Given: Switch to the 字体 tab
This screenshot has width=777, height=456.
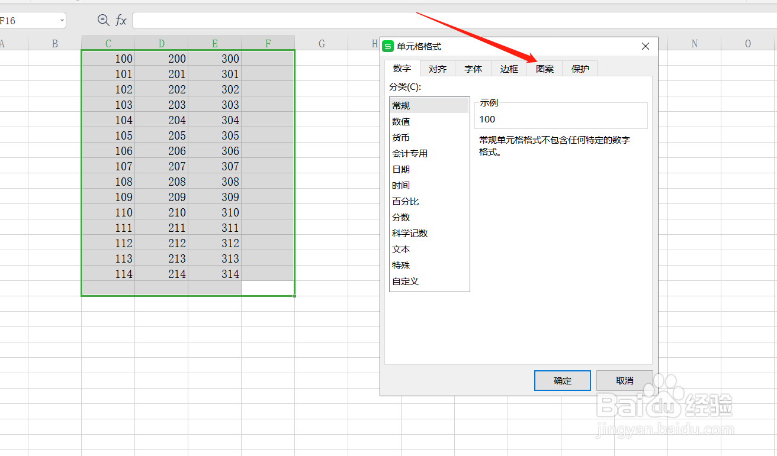Looking at the screenshot, I should point(473,69).
